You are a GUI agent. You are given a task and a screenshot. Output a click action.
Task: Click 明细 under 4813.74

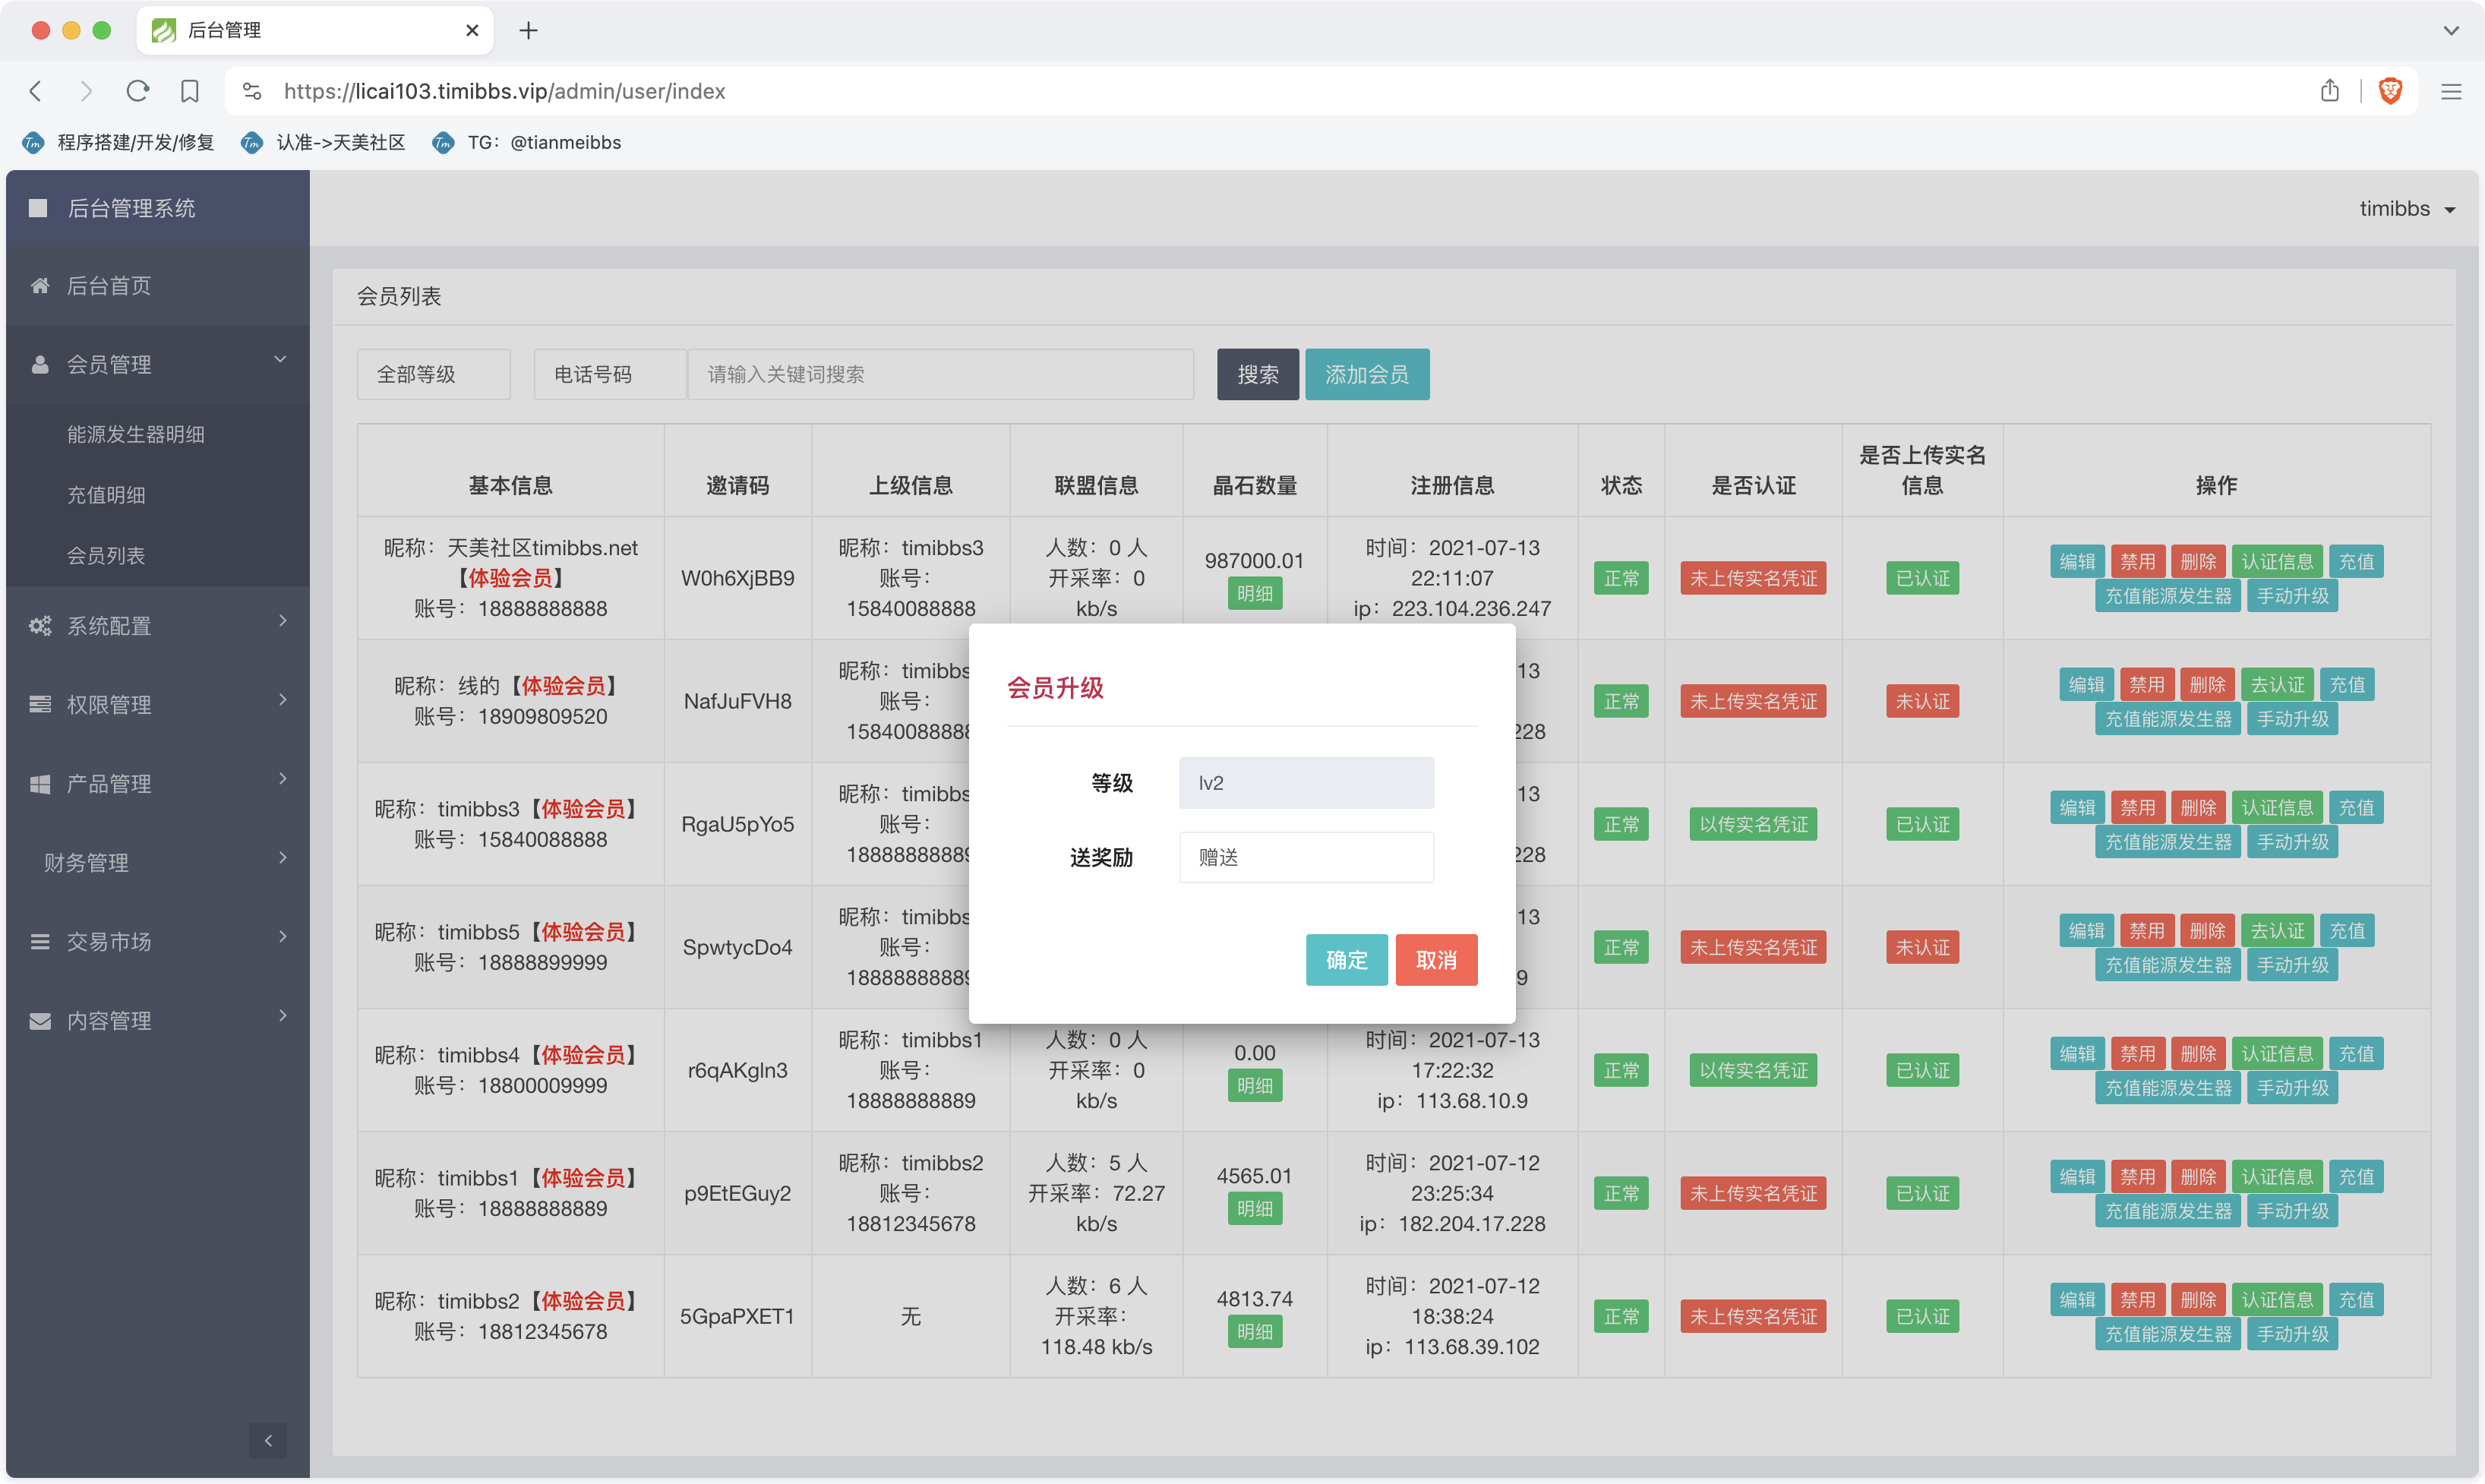pos(1254,1332)
